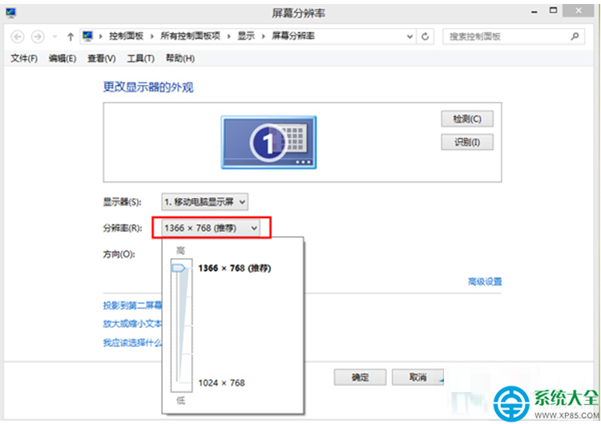The width and height of the screenshot is (601, 424).
Task: Open 放大或缩小文本 link
Action: pyautogui.click(x=132, y=324)
